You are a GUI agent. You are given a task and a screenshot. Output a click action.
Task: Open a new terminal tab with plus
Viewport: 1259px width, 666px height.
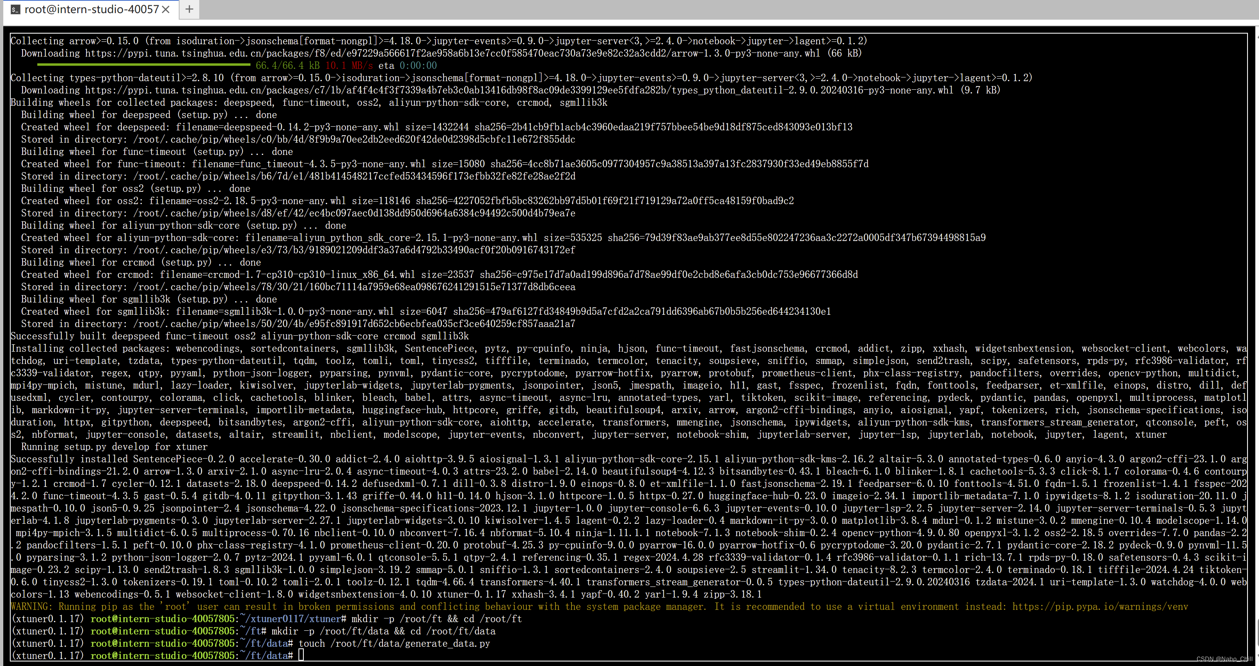pyautogui.click(x=189, y=9)
